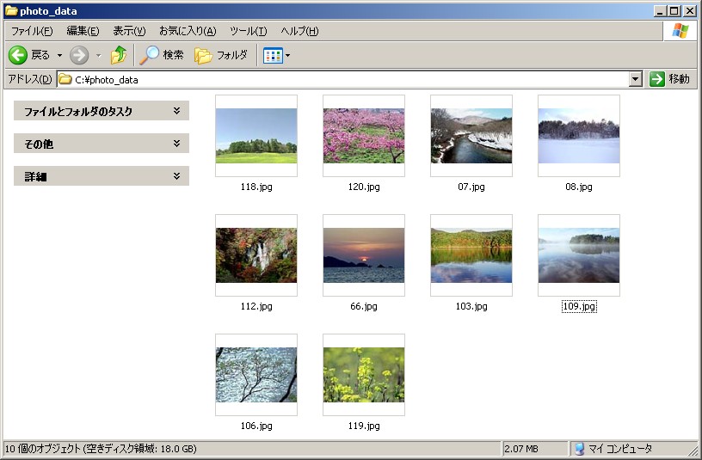The width and height of the screenshot is (702, 460).
Task: Select the 120.jpg pink blossoms thumbnail
Action: [364, 136]
